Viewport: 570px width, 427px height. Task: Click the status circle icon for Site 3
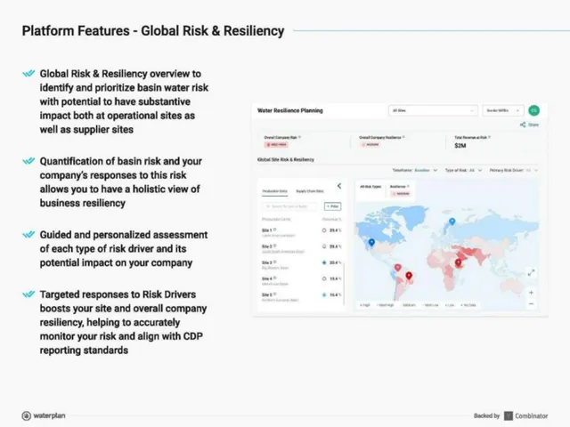(x=324, y=262)
